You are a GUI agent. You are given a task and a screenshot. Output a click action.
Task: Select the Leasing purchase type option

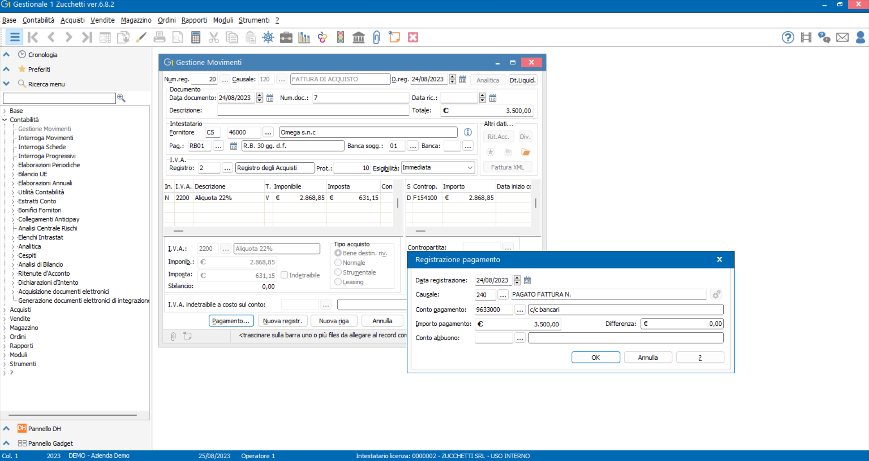point(338,282)
